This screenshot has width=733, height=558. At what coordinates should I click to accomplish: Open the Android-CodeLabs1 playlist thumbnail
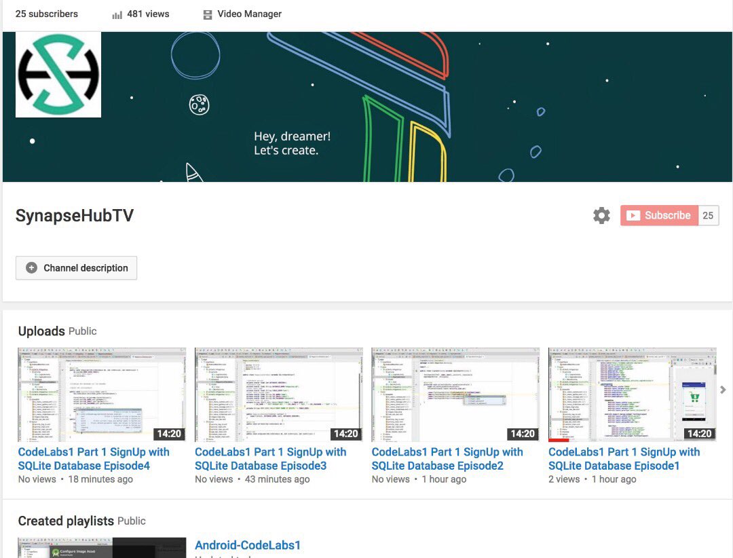(102, 548)
